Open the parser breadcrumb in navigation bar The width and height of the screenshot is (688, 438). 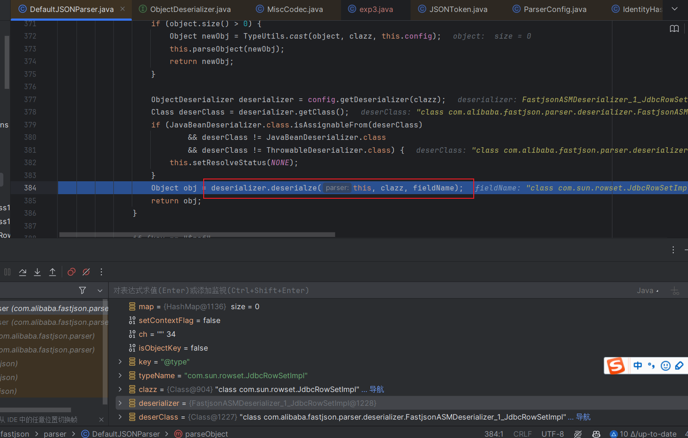pos(55,434)
